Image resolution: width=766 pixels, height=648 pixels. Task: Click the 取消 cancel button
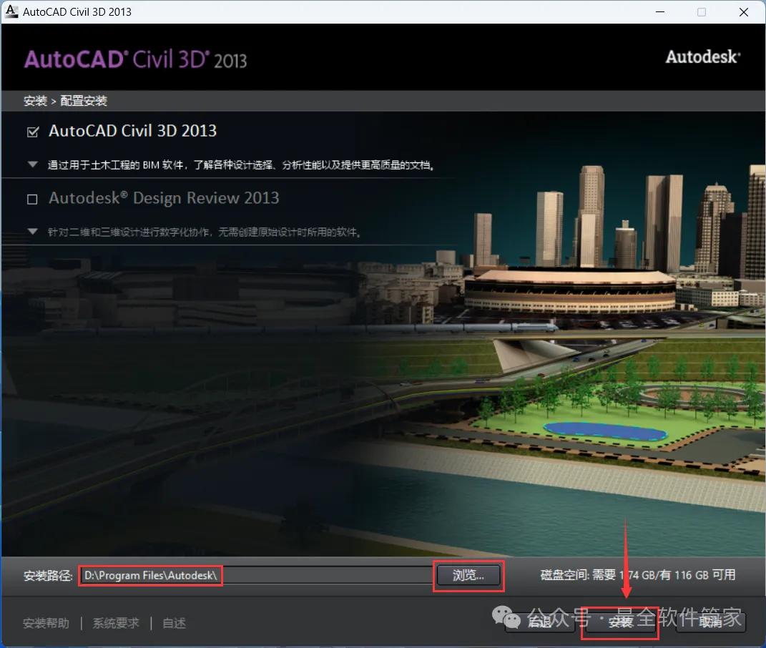(711, 622)
